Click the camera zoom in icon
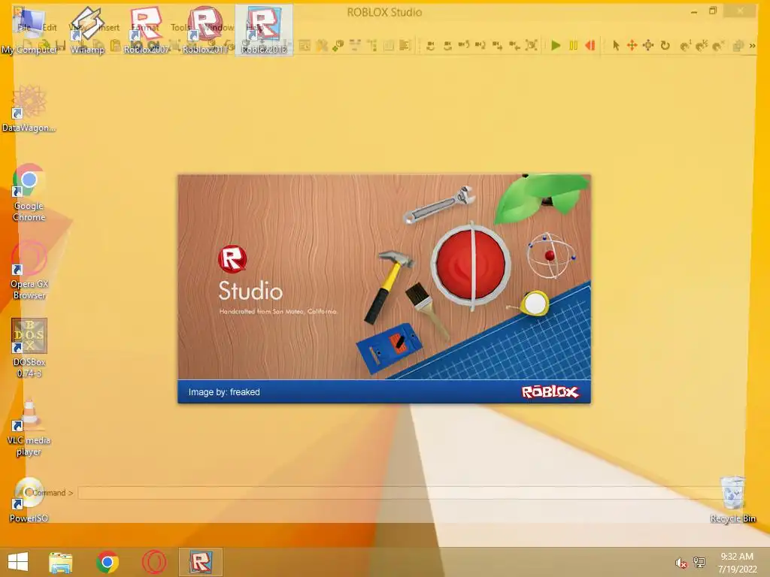Image resolution: width=770 pixels, height=577 pixels. point(497,46)
